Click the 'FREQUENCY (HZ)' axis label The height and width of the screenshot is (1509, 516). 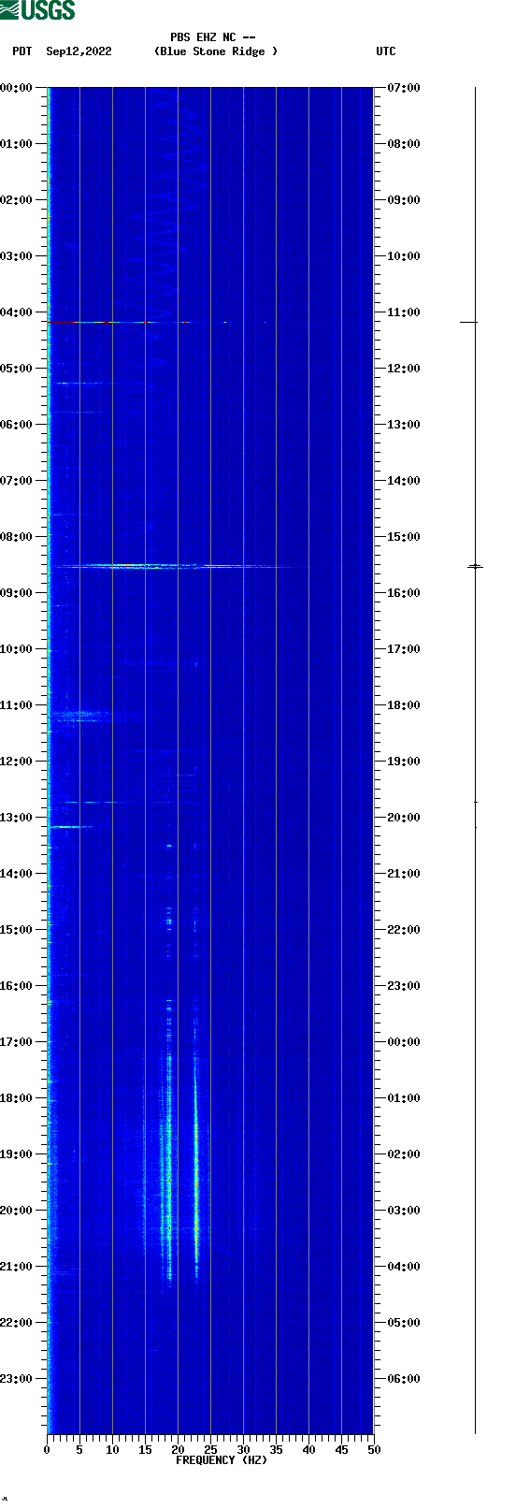222,1460
